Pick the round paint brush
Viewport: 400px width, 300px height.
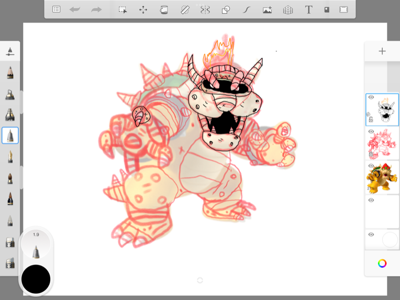pyautogui.click(x=10, y=178)
